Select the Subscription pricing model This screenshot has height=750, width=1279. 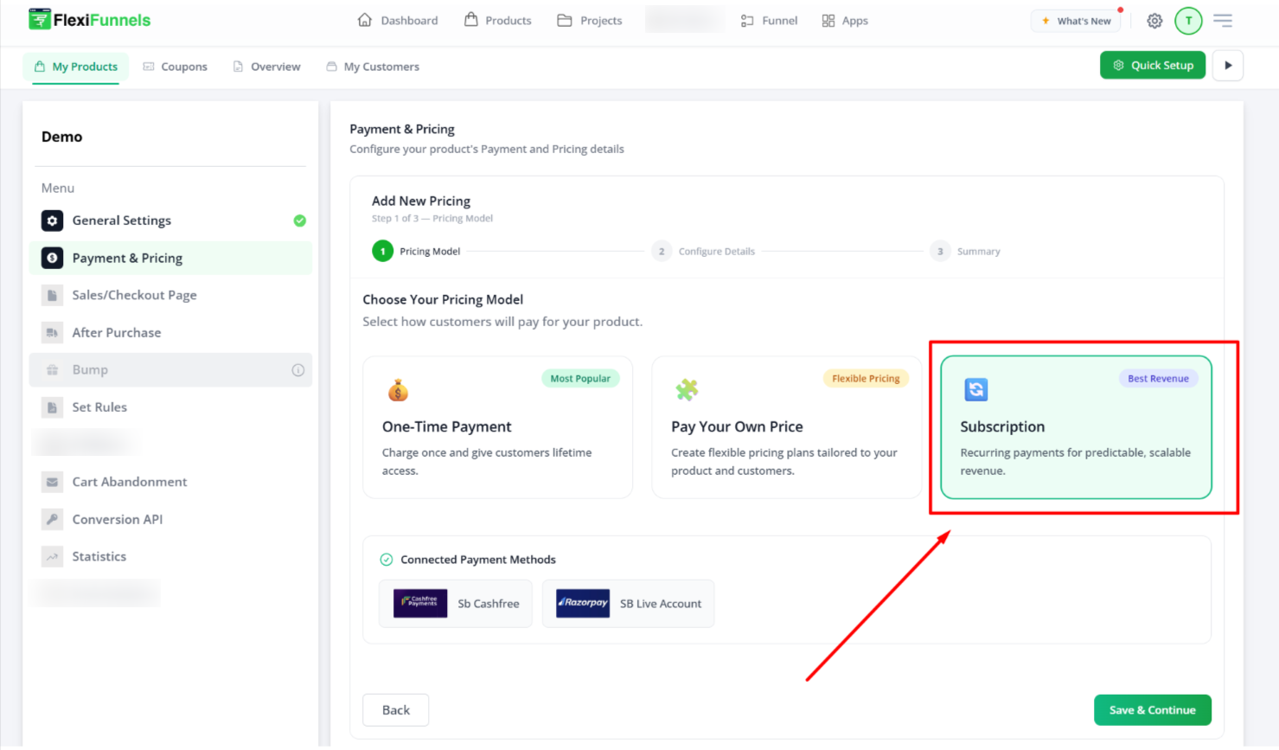click(1076, 427)
